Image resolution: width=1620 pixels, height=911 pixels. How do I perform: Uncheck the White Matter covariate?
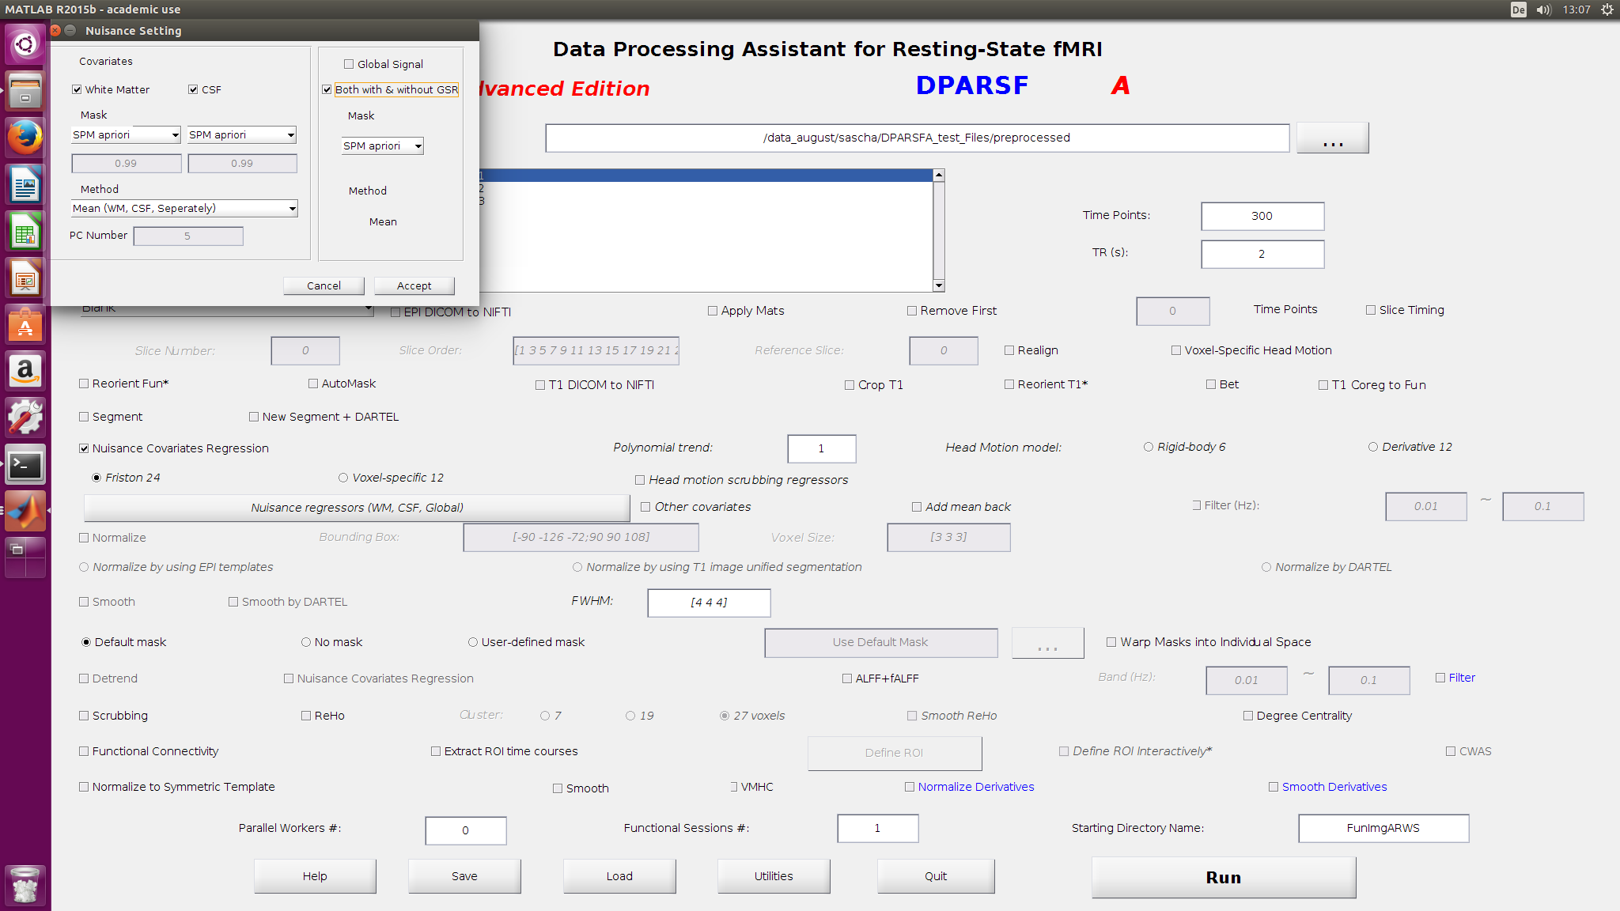tap(77, 89)
